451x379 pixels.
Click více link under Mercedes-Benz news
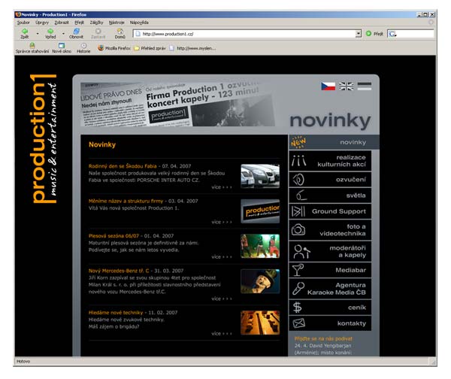[222, 299]
